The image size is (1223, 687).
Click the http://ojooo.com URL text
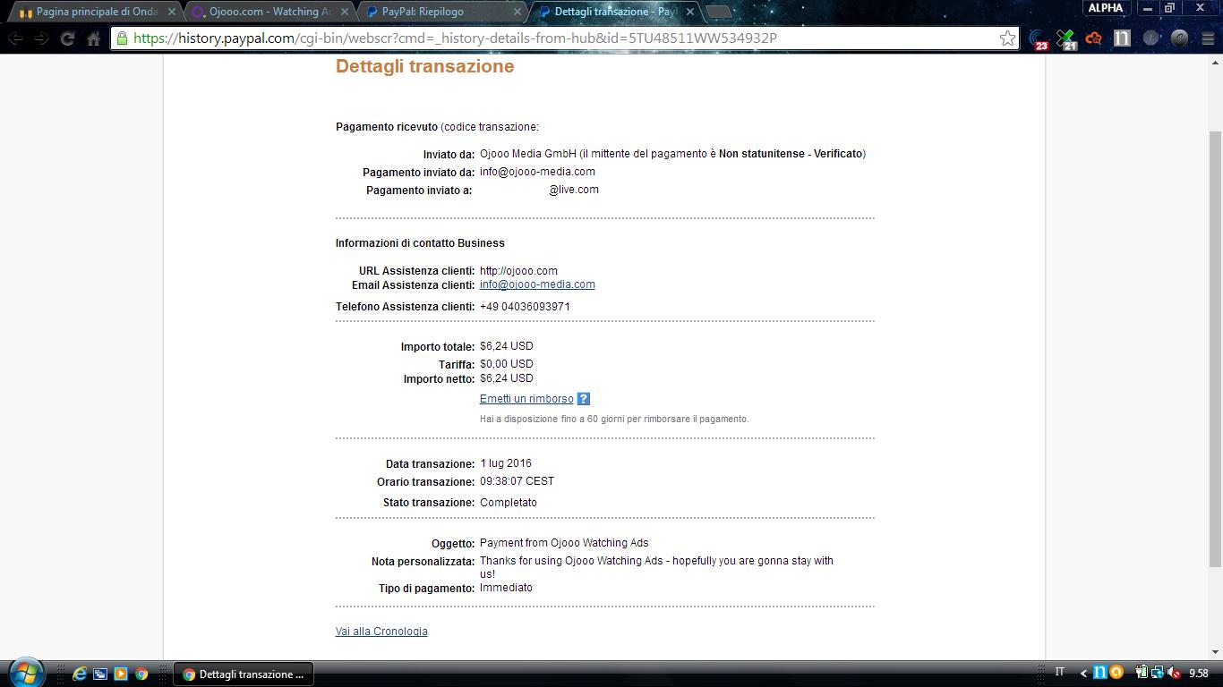coord(518,271)
